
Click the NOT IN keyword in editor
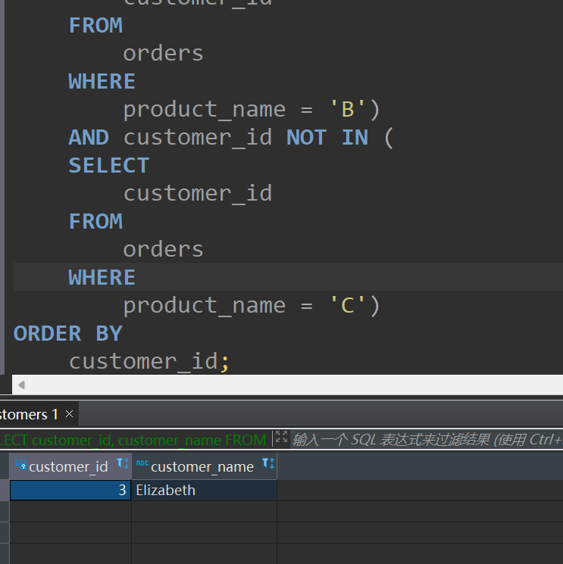(327, 137)
